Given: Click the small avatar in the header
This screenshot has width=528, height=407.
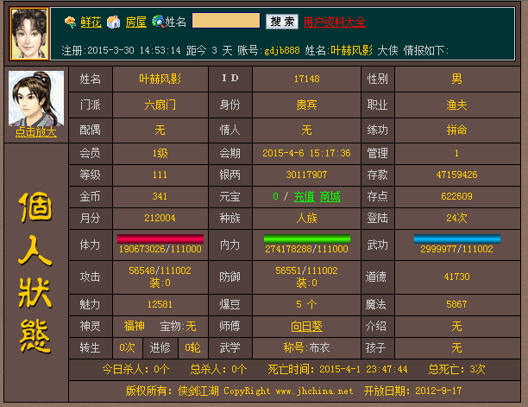Looking at the screenshot, I should tap(29, 34).
